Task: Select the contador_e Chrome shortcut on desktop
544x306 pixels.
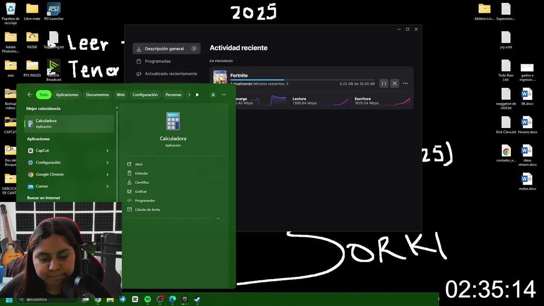Action: (x=506, y=153)
